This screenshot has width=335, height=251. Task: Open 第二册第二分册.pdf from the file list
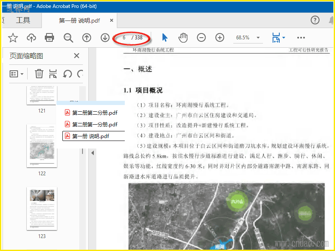tap(95, 113)
